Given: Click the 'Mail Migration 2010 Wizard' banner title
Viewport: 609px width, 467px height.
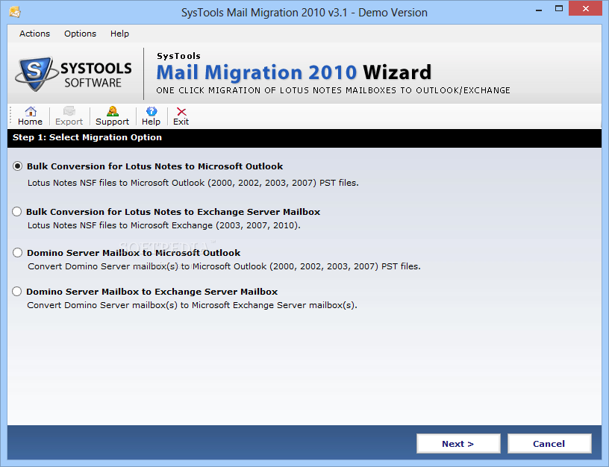Looking at the screenshot, I should (293, 72).
